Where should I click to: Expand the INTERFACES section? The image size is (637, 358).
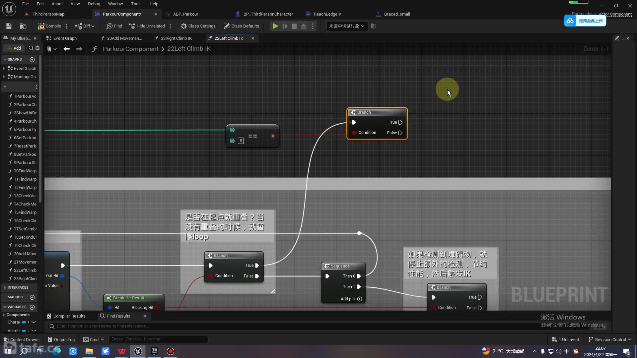[x=5, y=288]
